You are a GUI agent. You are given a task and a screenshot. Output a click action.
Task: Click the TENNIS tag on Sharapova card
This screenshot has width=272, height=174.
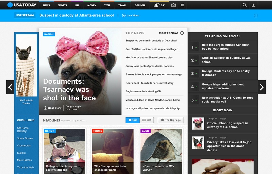pos(98,131)
